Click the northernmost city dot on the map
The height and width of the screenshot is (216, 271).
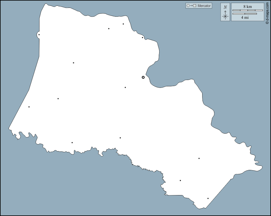123,24
